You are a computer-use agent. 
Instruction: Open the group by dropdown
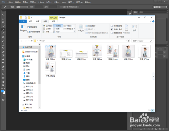tap(91, 26)
